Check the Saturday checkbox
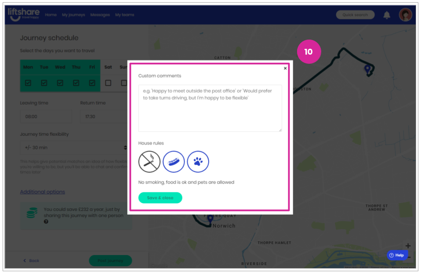Screen dimensions: 421x273 [108, 83]
